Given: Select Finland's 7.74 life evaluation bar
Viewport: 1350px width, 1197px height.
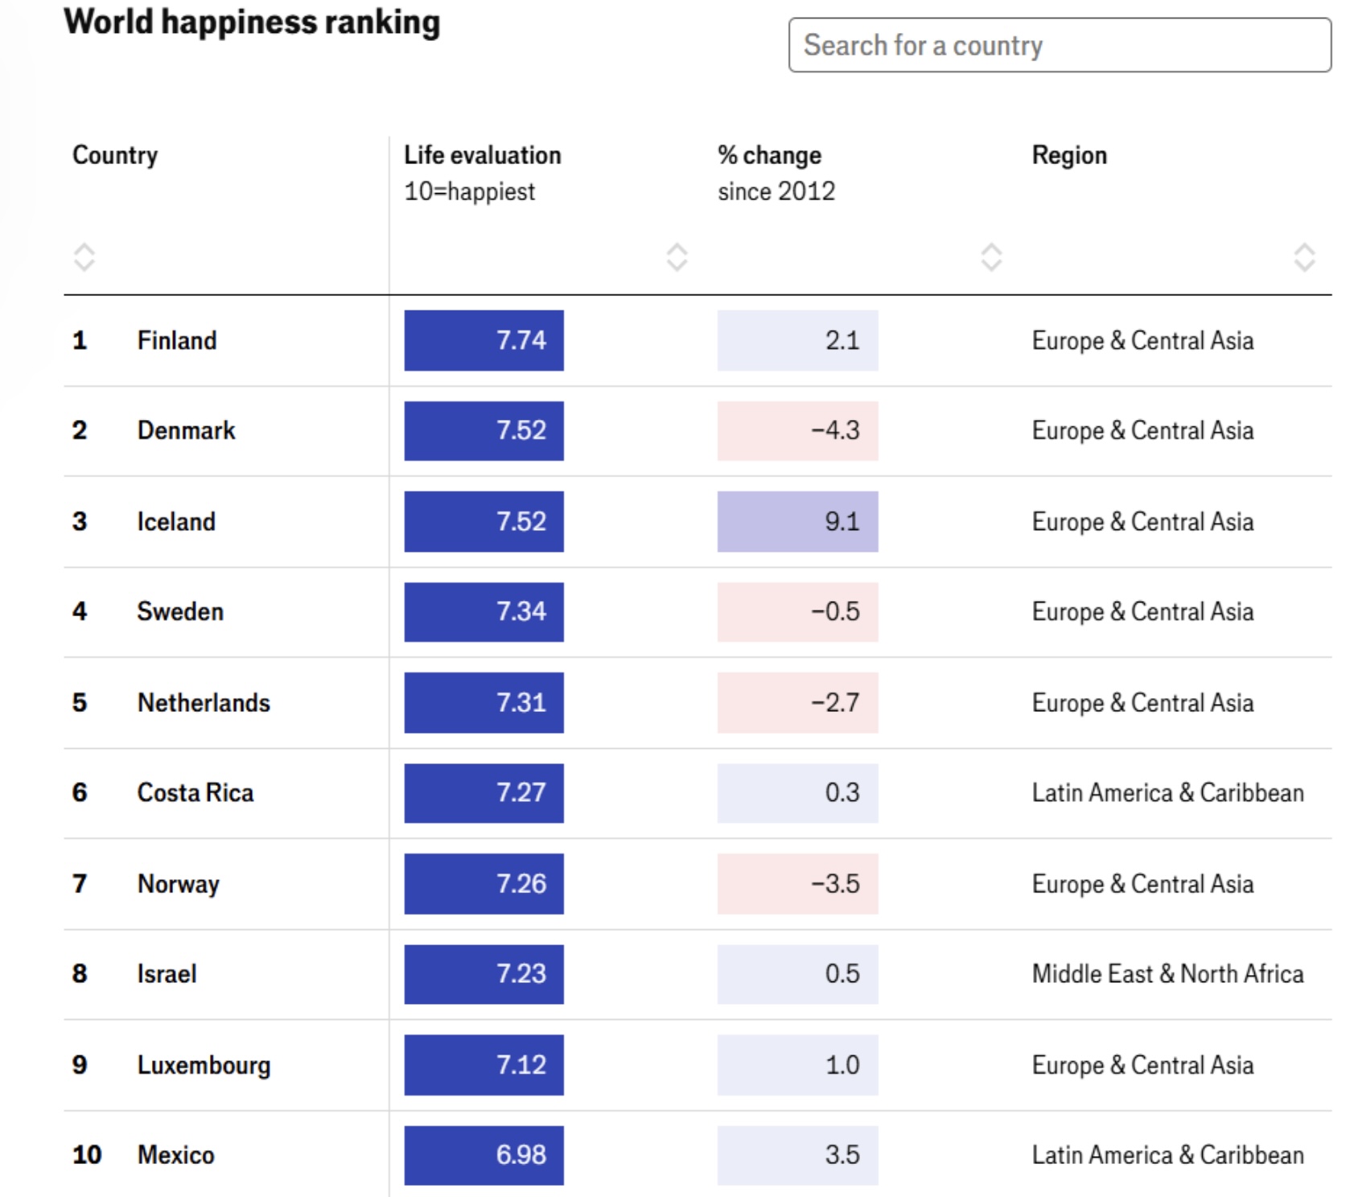Looking at the screenshot, I should tap(484, 340).
